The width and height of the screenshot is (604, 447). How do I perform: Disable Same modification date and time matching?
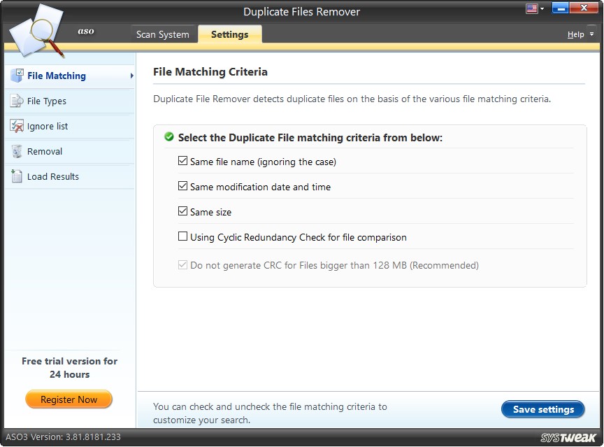[183, 186]
